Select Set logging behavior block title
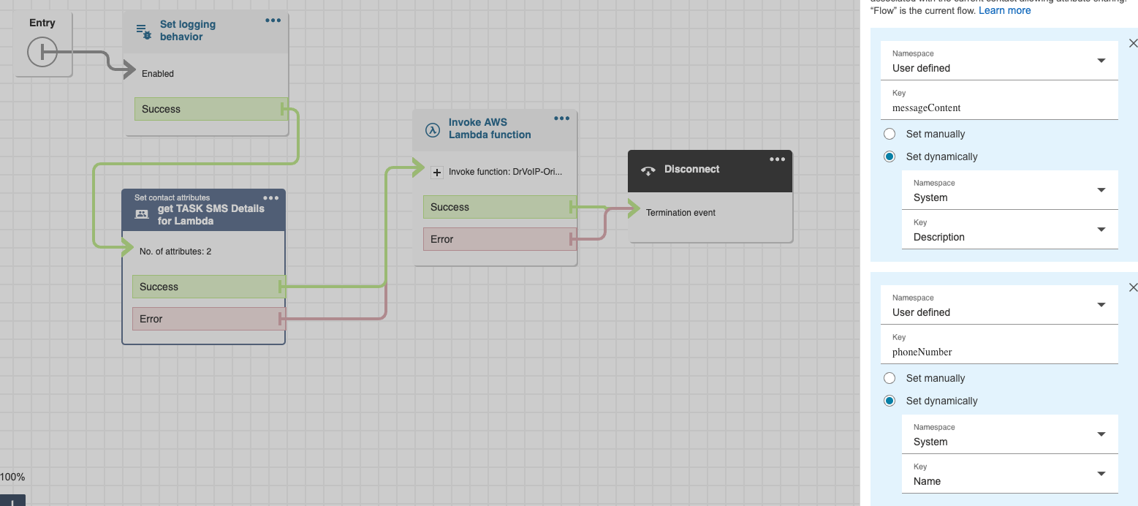 (x=188, y=31)
